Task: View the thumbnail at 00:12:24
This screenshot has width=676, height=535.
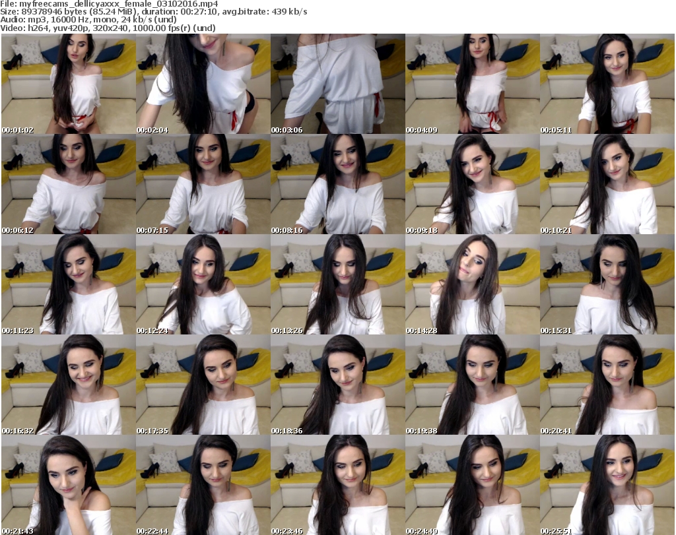Action: click(203, 285)
